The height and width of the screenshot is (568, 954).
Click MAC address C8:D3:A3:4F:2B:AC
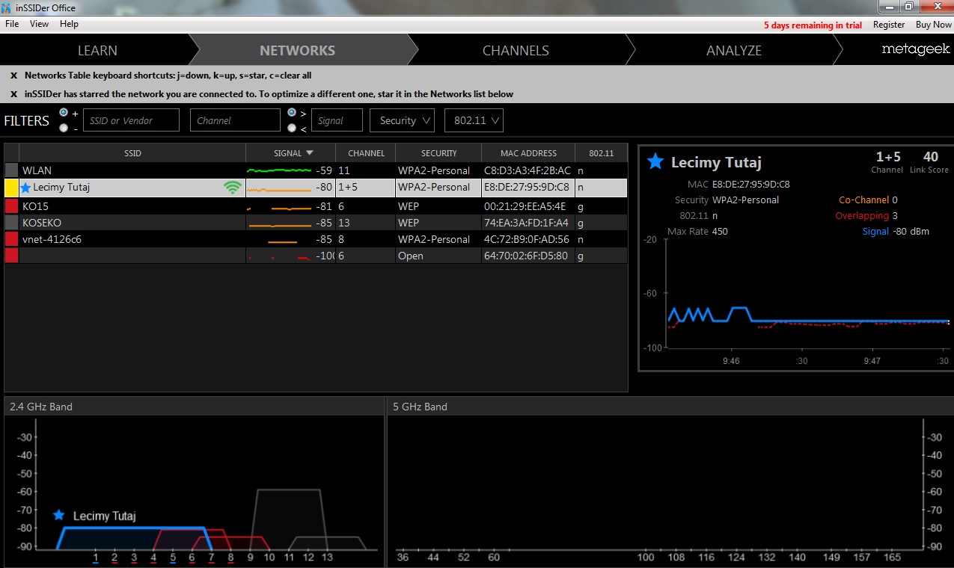click(528, 170)
